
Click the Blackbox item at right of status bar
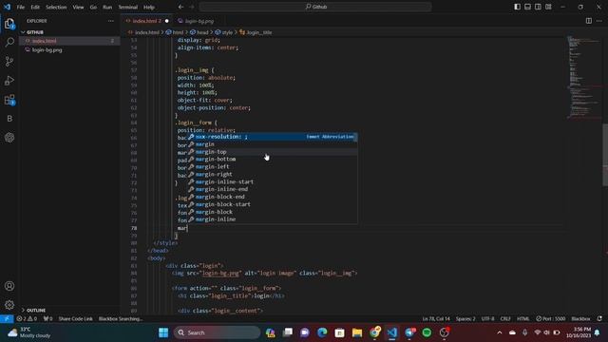tap(580, 319)
